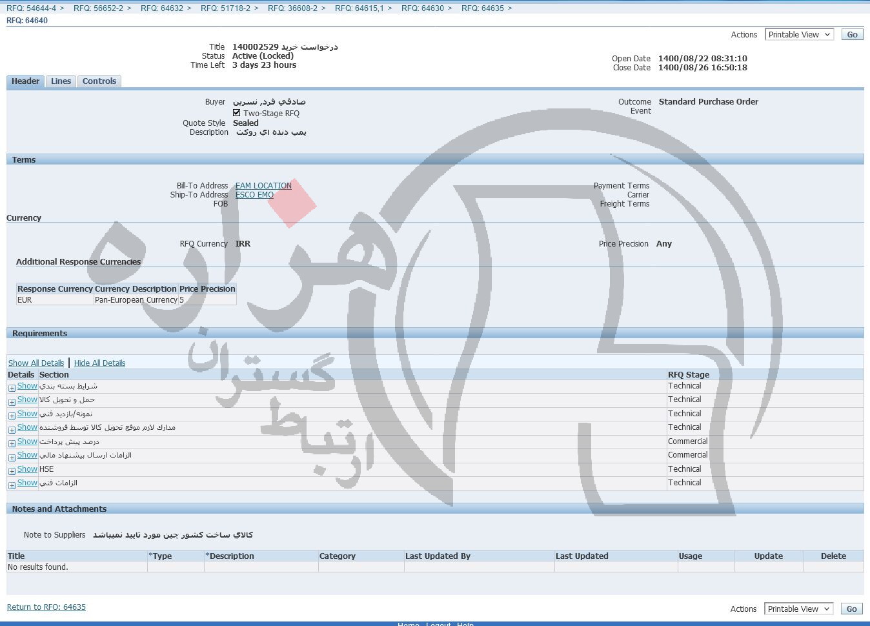
Task: Click the top Go button
Action: pyautogui.click(x=852, y=35)
